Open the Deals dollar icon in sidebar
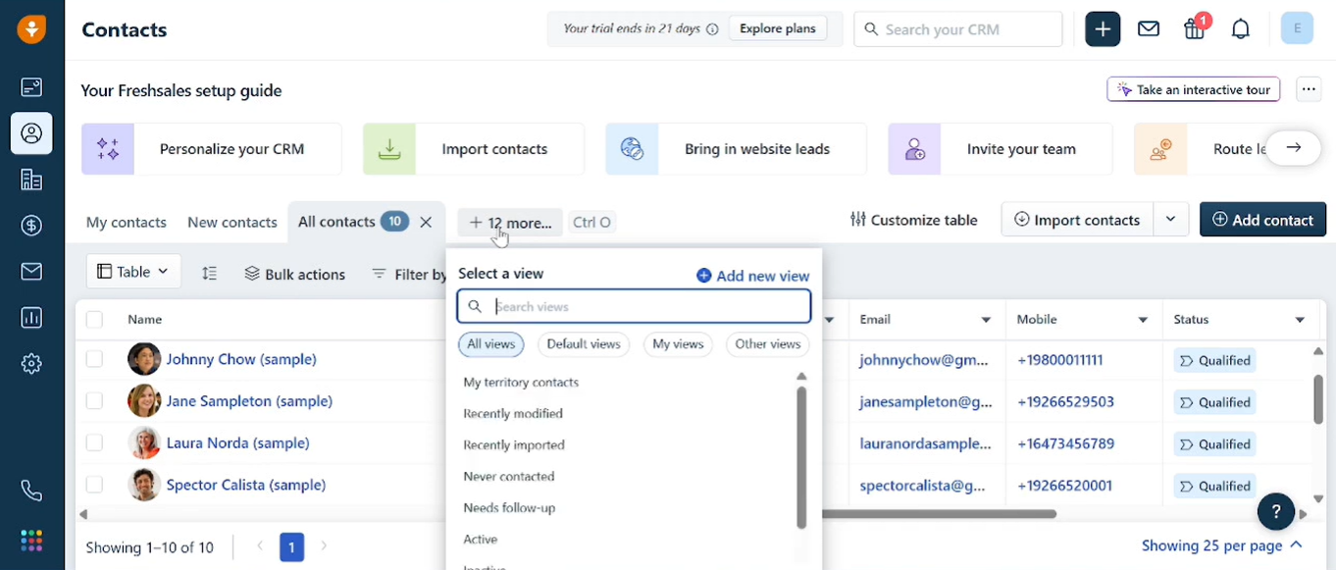 (31, 226)
